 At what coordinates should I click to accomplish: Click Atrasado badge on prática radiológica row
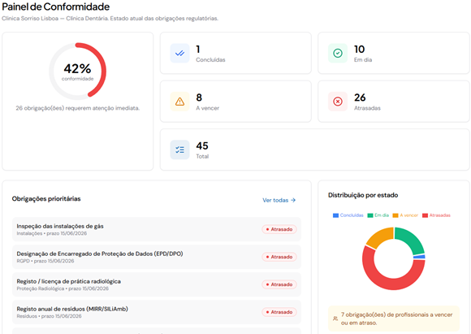tap(279, 284)
